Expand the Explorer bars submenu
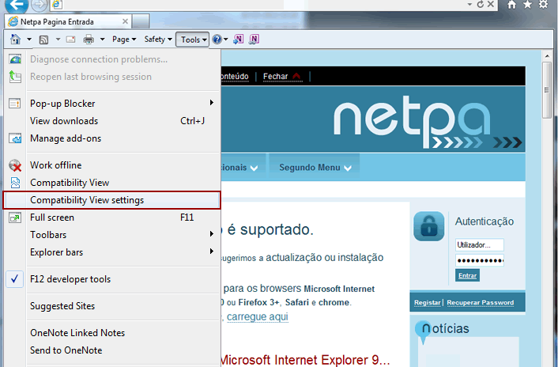 pos(112,252)
